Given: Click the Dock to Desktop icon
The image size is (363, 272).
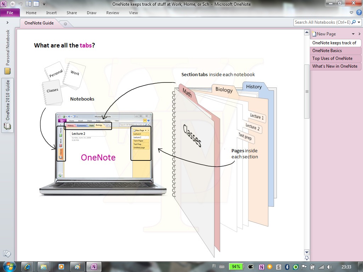Looking at the screenshot, I should point(28,4).
